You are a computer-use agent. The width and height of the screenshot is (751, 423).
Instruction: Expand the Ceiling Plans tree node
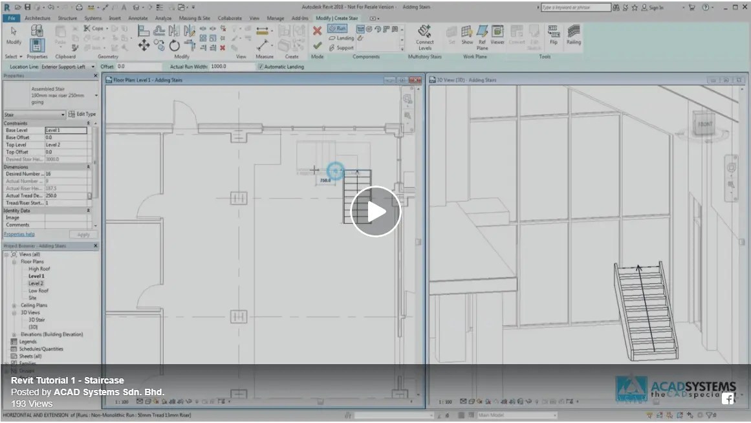[14, 305]
